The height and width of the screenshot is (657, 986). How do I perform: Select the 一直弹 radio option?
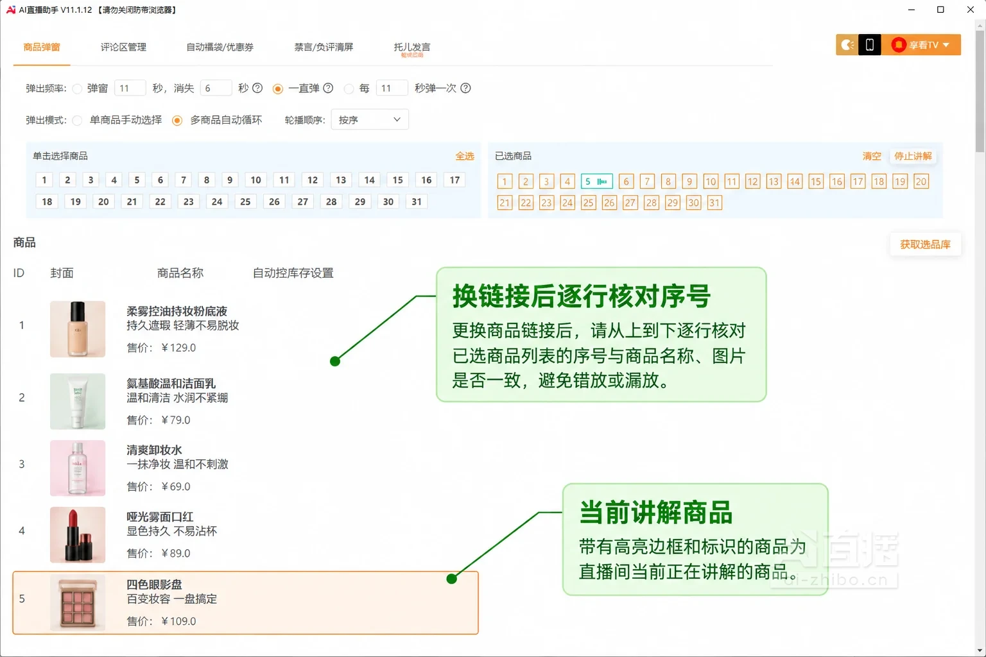[x=277, y=89]
